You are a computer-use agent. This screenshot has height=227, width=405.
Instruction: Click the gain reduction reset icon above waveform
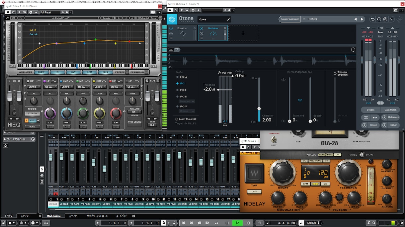(x=353, y=50)
